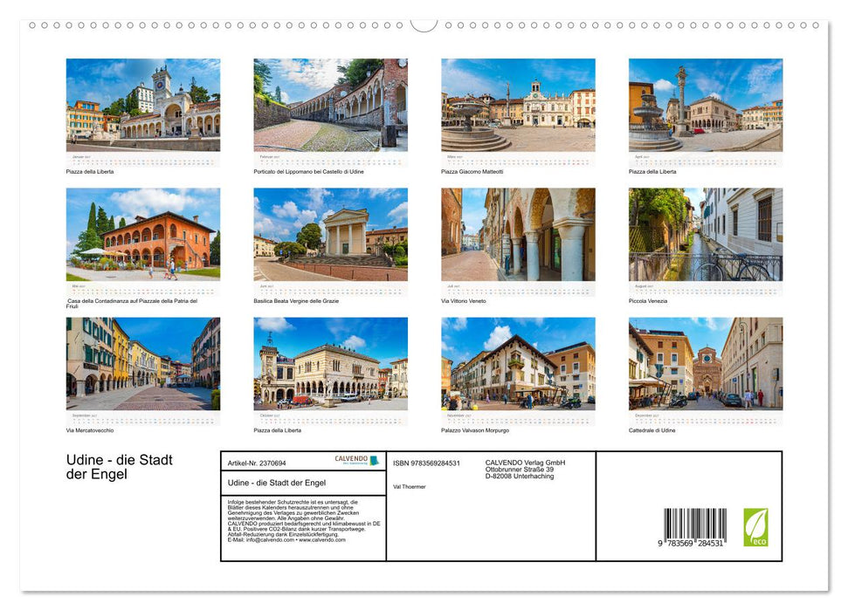Click the 'D-82008 Unterhaching' address line
This screenshot has width=848, height=611.
[x=520, y=477]
